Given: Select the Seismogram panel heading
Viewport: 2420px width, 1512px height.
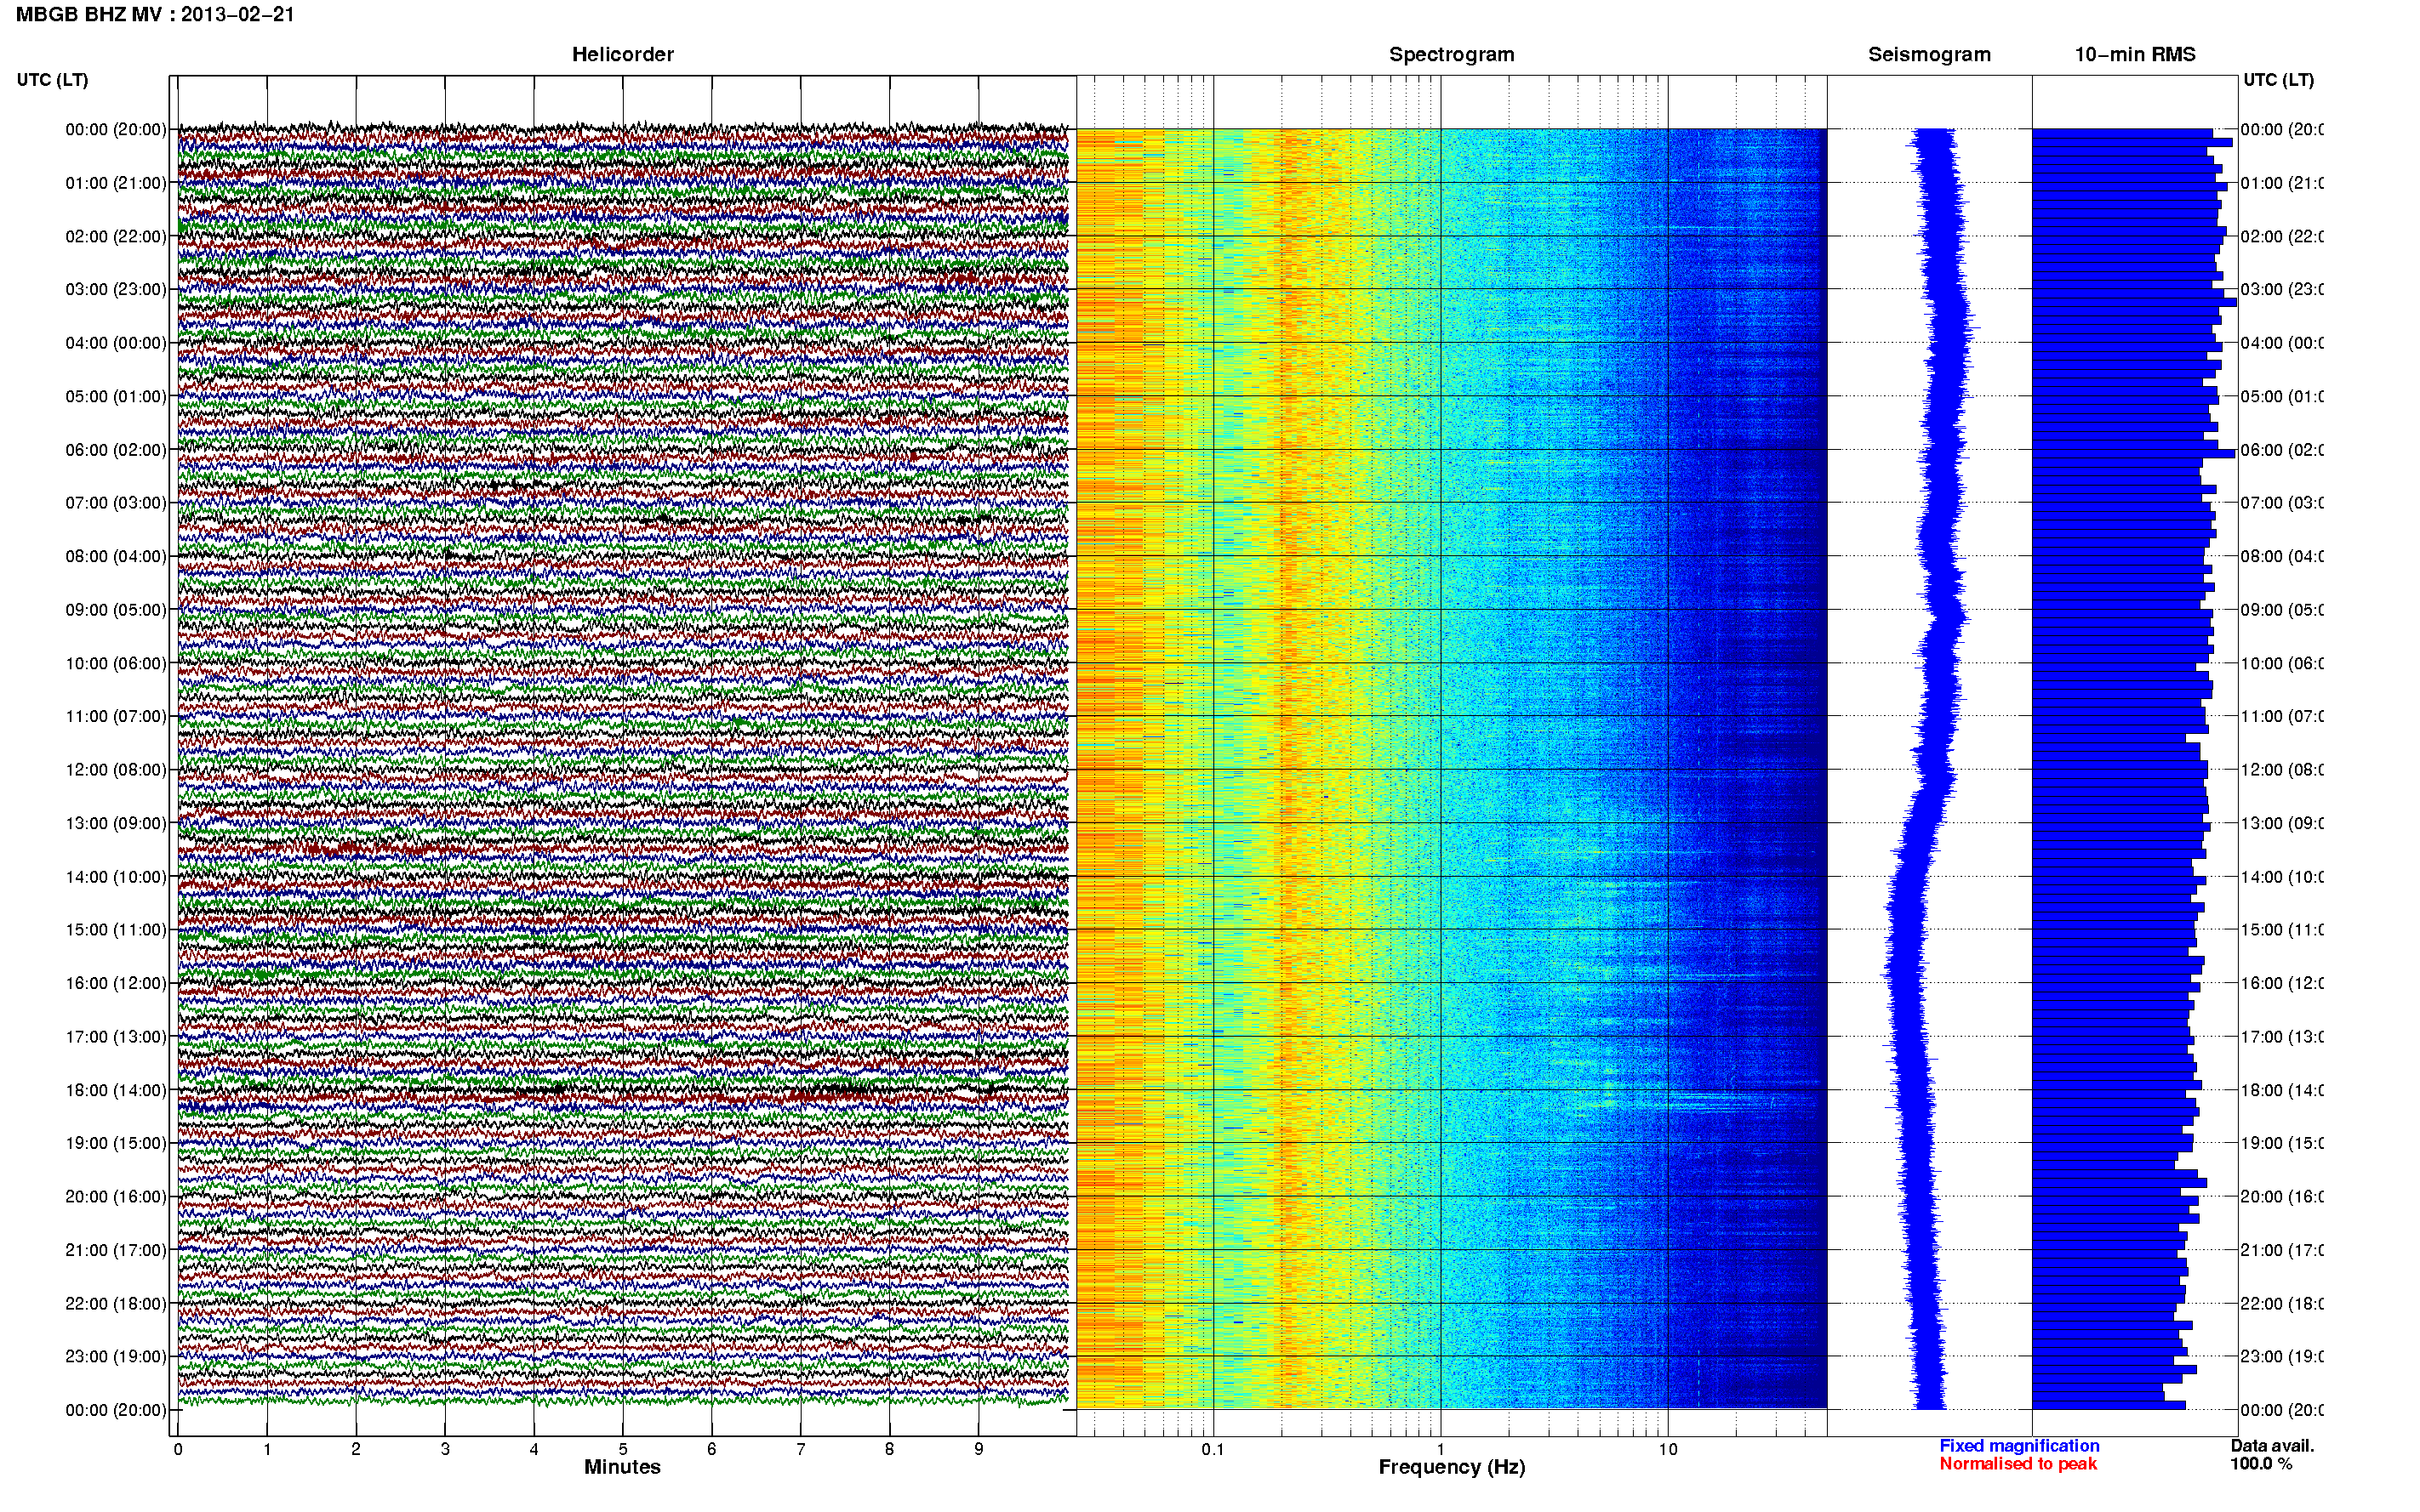Looking at the screenshot, I should (1929, 54).
